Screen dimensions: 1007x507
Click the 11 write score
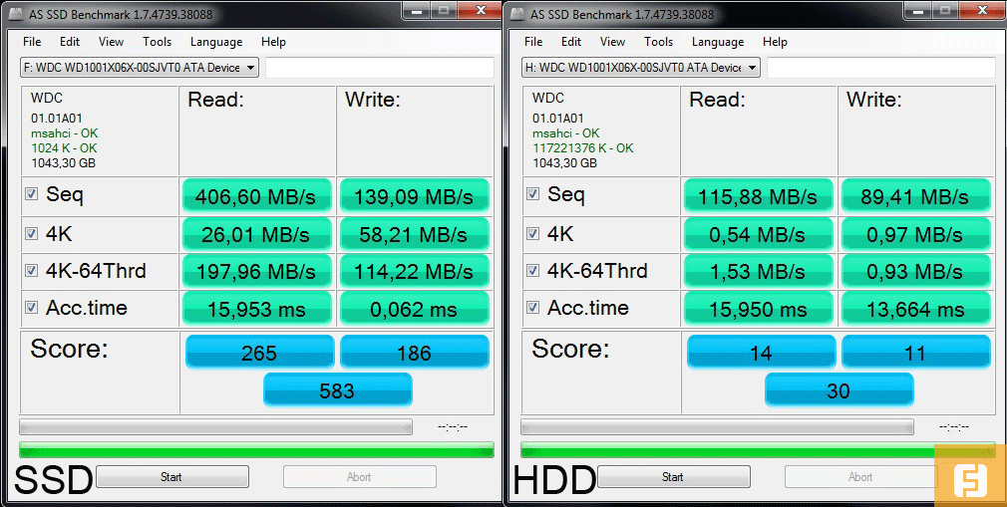(916, 352)
